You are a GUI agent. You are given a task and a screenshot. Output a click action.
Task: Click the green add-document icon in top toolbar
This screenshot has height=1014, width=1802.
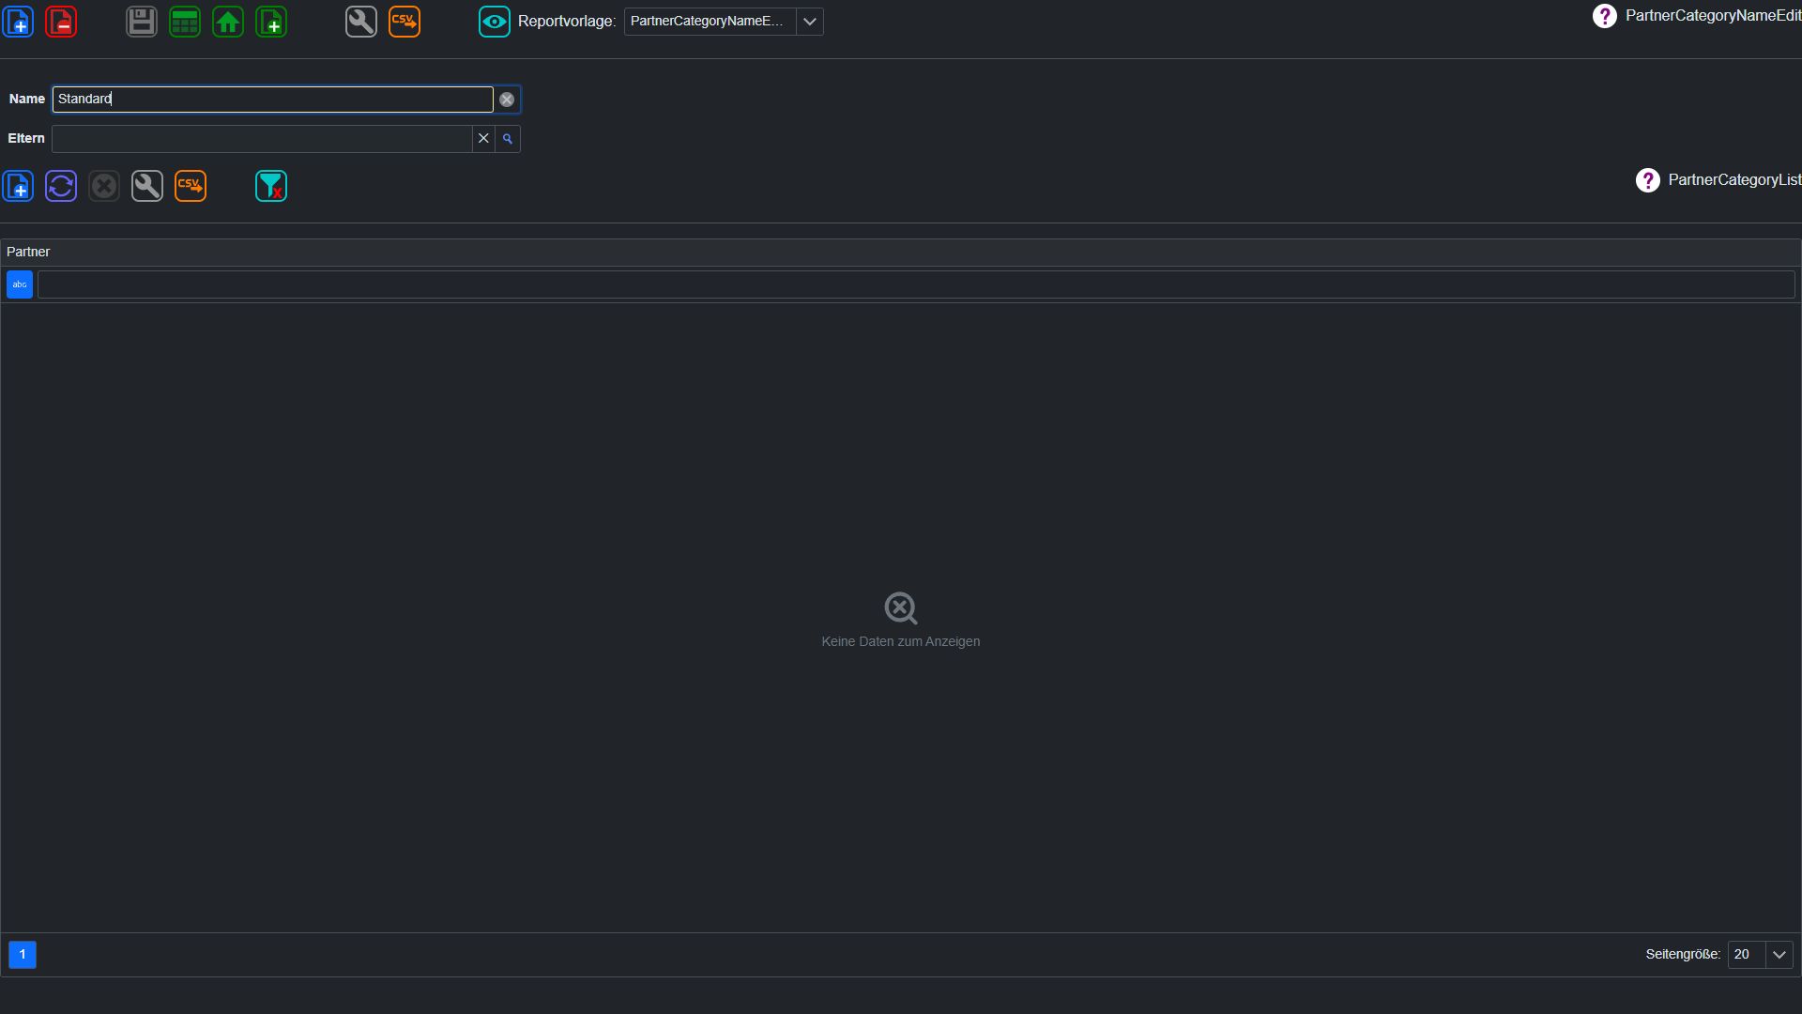(x=271, y=22)
